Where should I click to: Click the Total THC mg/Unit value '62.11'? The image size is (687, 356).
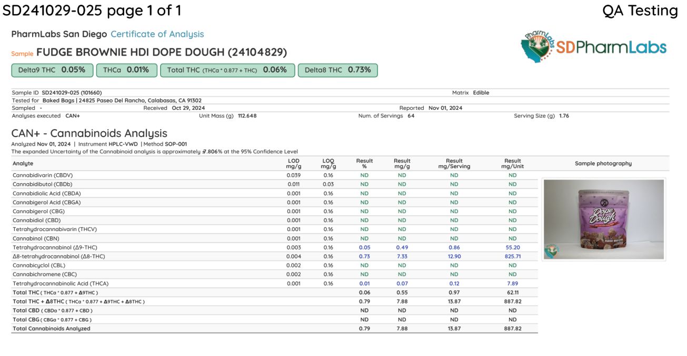click(x=512, y=292)
